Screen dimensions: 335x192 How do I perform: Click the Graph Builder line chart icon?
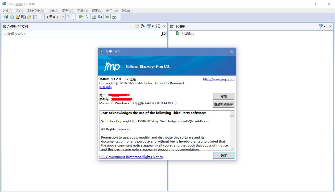[114, 17]
